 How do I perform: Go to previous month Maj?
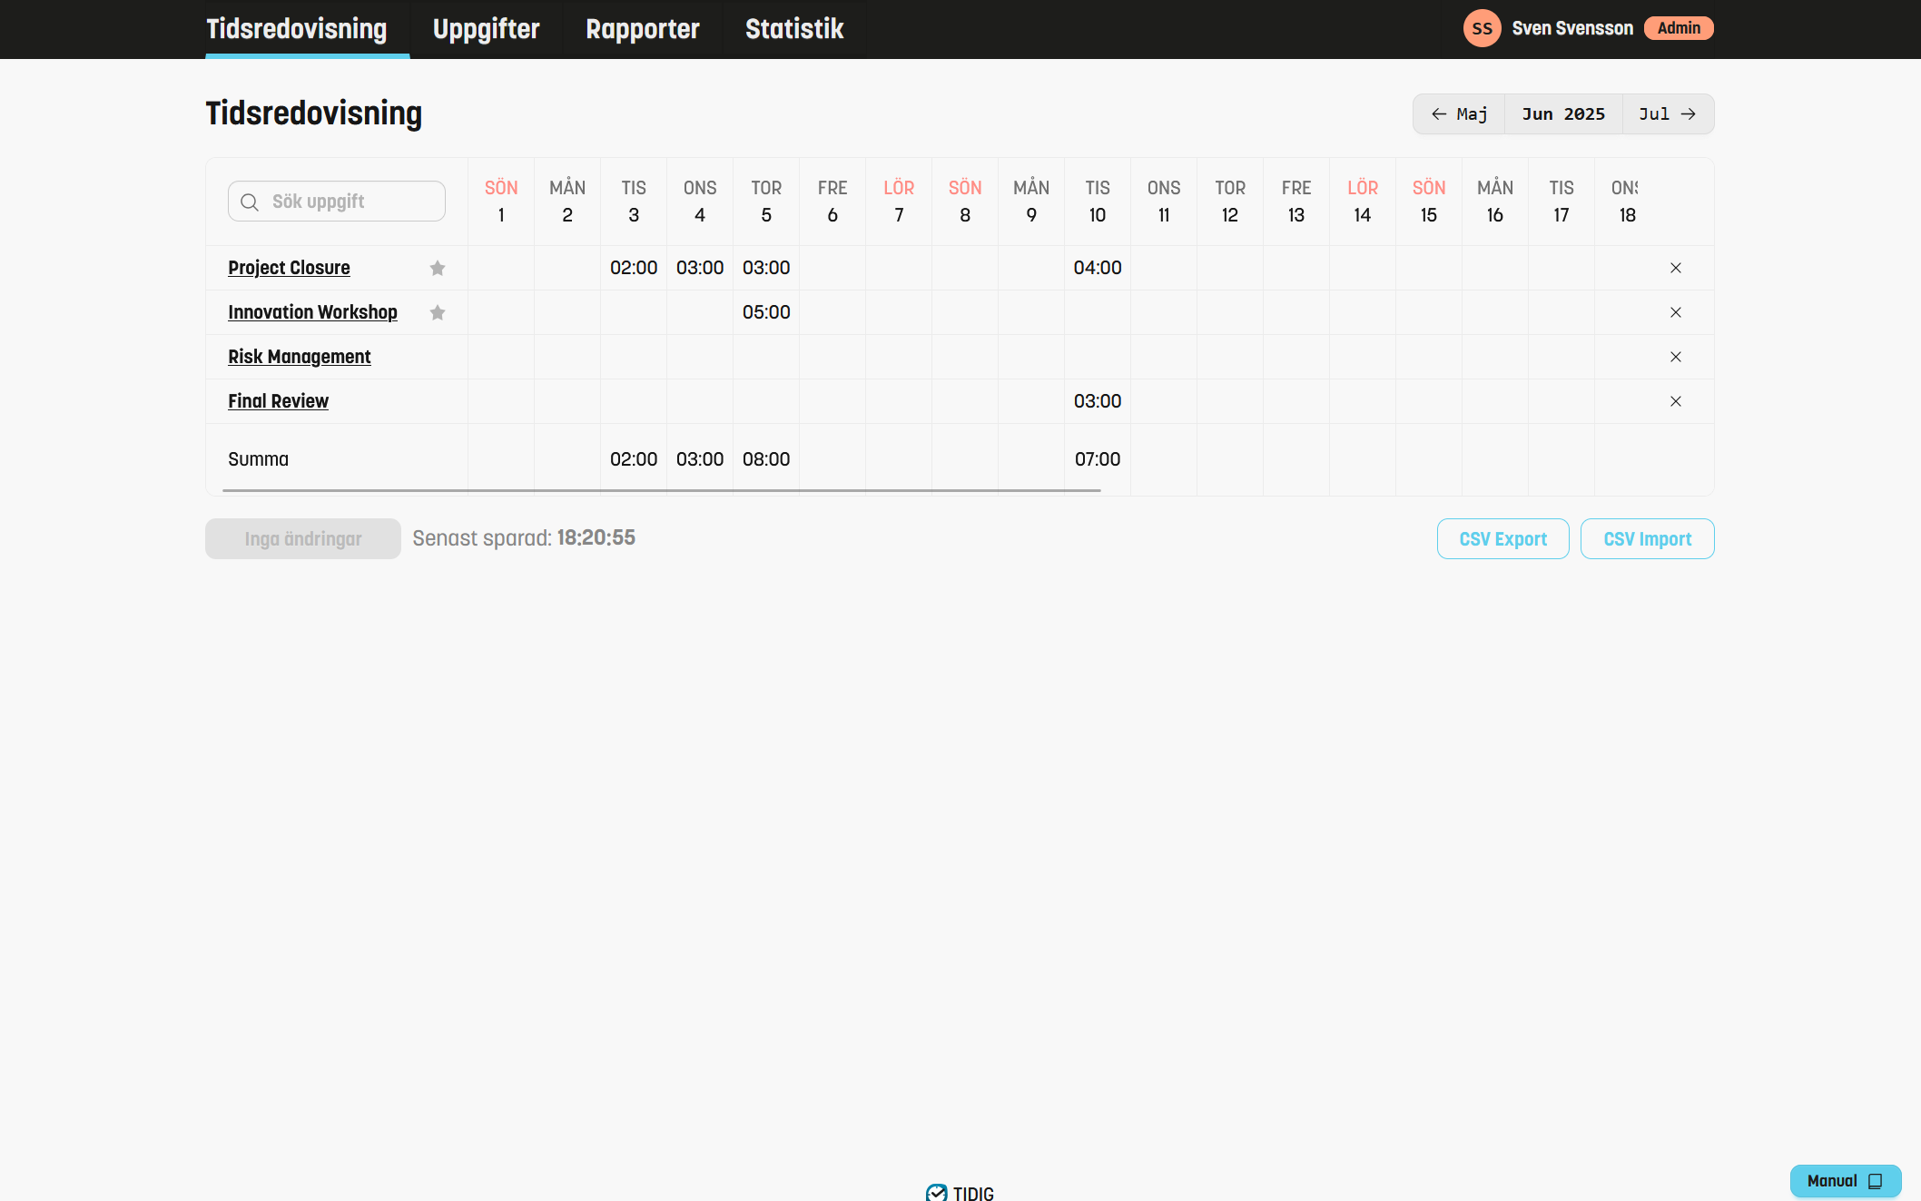pos(1459,114)
